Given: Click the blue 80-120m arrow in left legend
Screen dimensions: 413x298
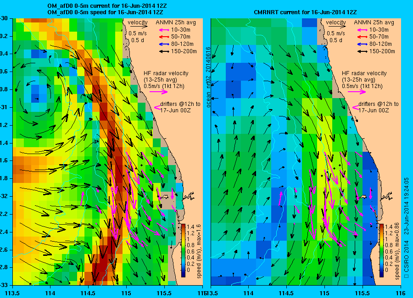Looking at the screenshot, I should 164,44.
